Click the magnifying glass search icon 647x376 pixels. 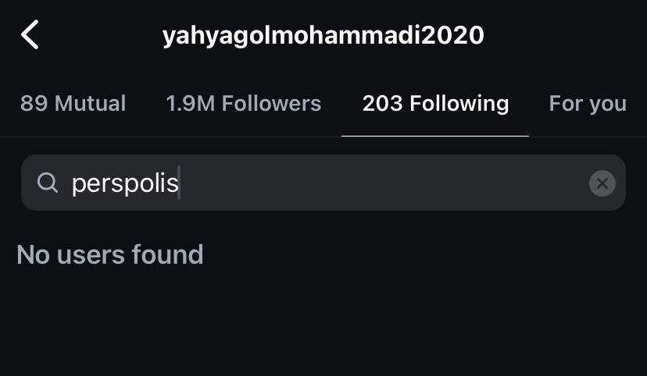pyautogui.click(x=48, y=183)
